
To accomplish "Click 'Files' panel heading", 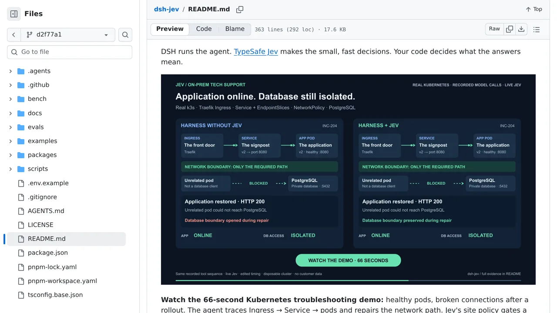I will pos(34,14).
